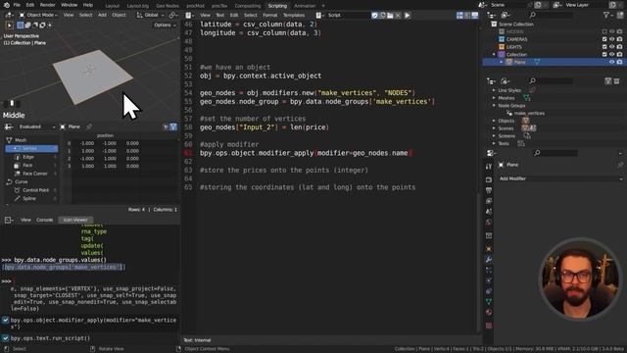This screenshot has width=627, height=353.
Task: Click the shield fake-user icon for Script
Action: 374,16
